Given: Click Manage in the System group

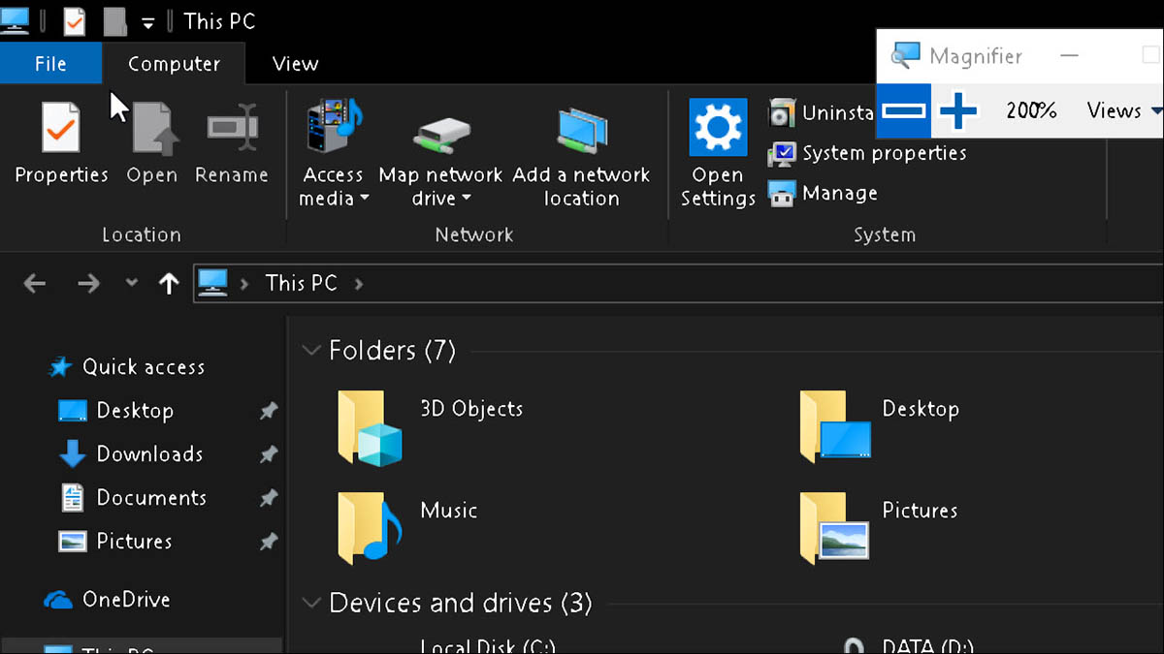Looking at the screenshot, I should (x=824, y=194).
